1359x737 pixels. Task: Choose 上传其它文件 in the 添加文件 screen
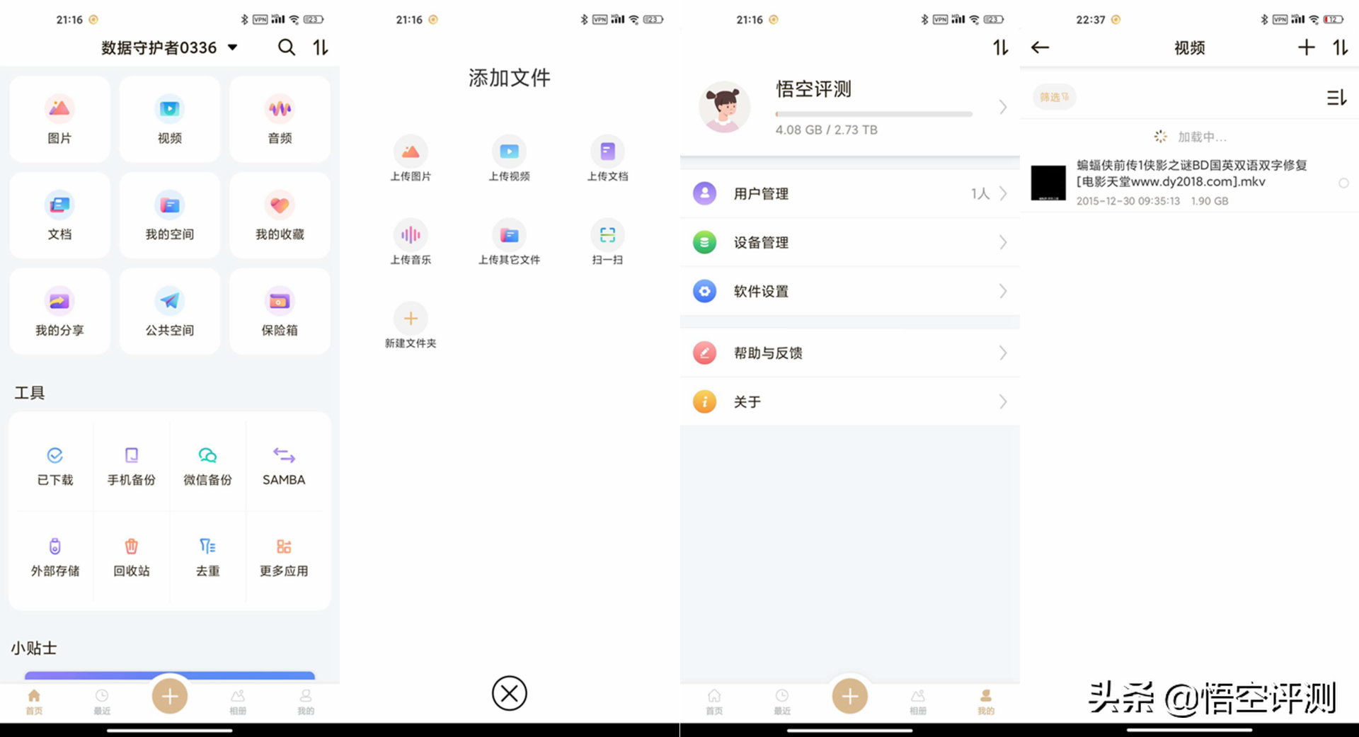point(509,242)
